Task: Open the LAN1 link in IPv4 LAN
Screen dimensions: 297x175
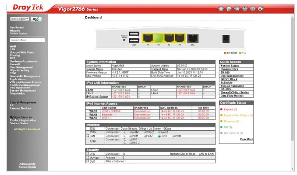Action: 89,90
